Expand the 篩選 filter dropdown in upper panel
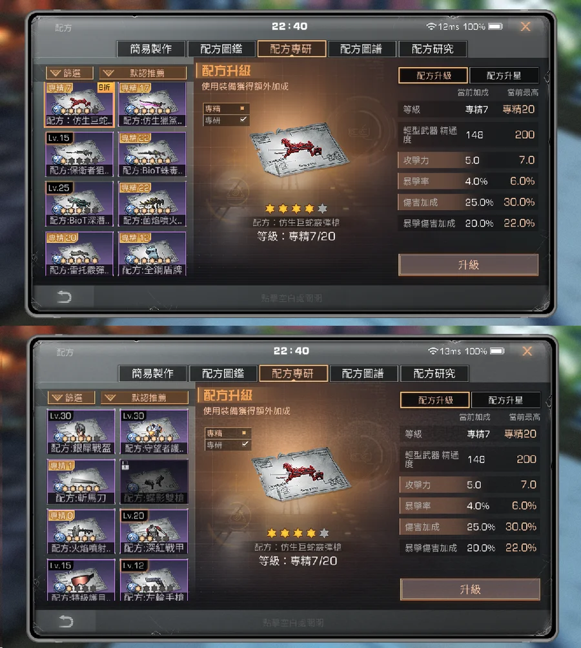 tap(69, 73)
